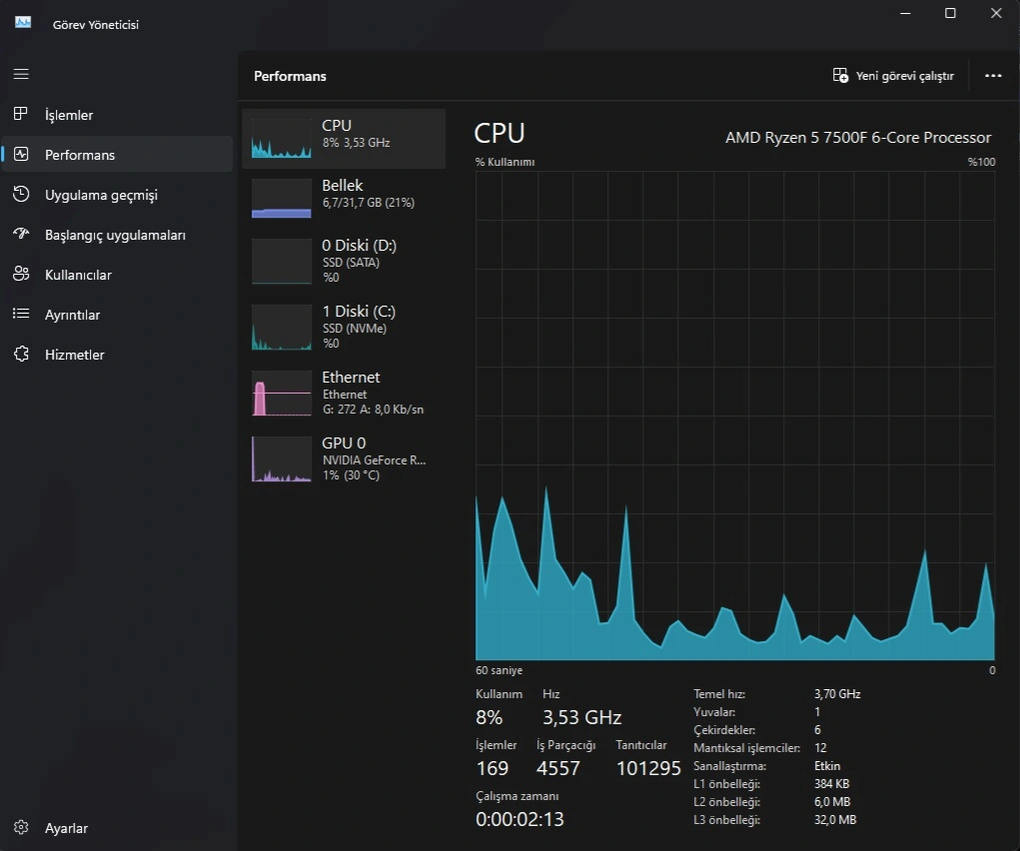
Task: Click Yeni görevi çalıştır button
Action: (894, 76)
